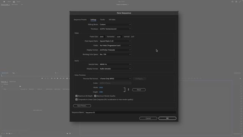The width and height of the screenshot is (243, 137).
Task: Click the horizontal frame size field 3840
Action: 102,37
